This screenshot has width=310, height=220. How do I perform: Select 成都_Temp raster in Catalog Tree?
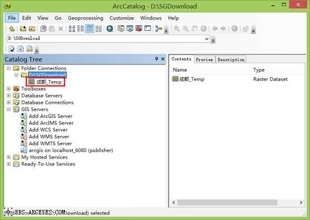[45, 82]
